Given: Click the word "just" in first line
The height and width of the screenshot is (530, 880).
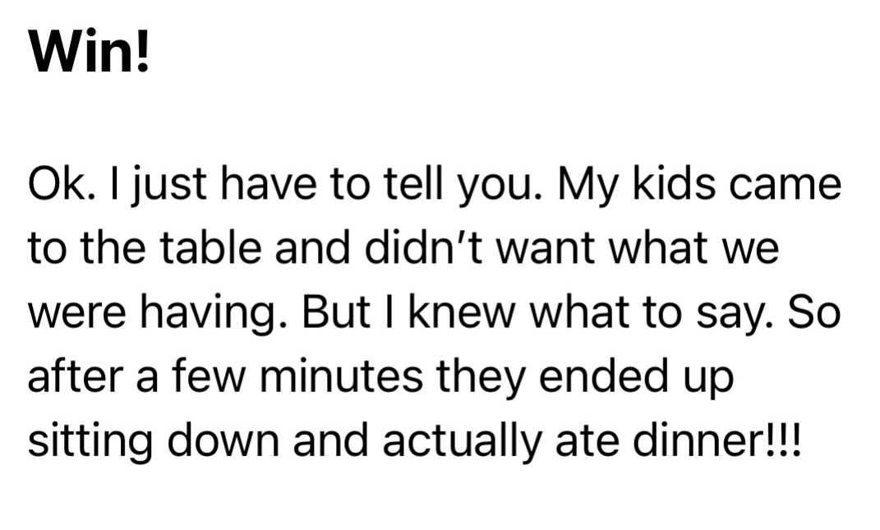Looking at the screenshot, I should pyautogui.click(x=146, y=185).
